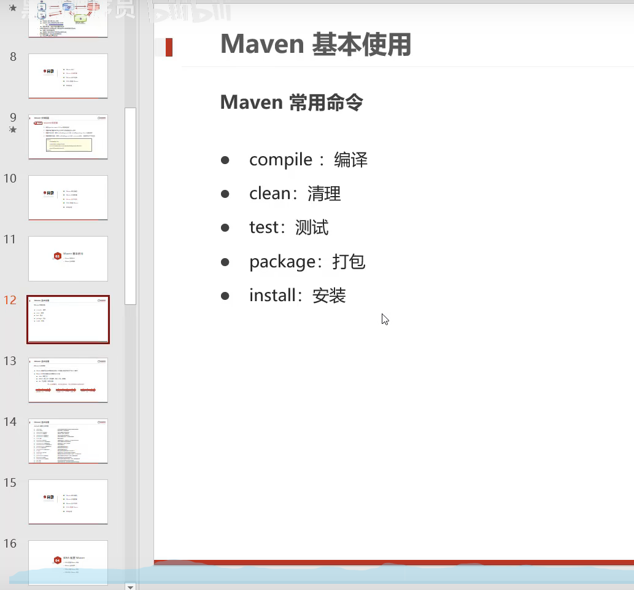This screenshot has width=634, height=590.
Task: Select slide 10 thumbnail
Action: pos(68,198)
